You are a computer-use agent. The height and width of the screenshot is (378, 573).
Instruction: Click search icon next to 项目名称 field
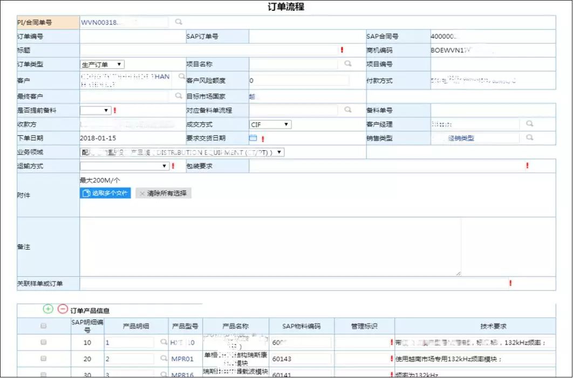click(x=348, y=64)
